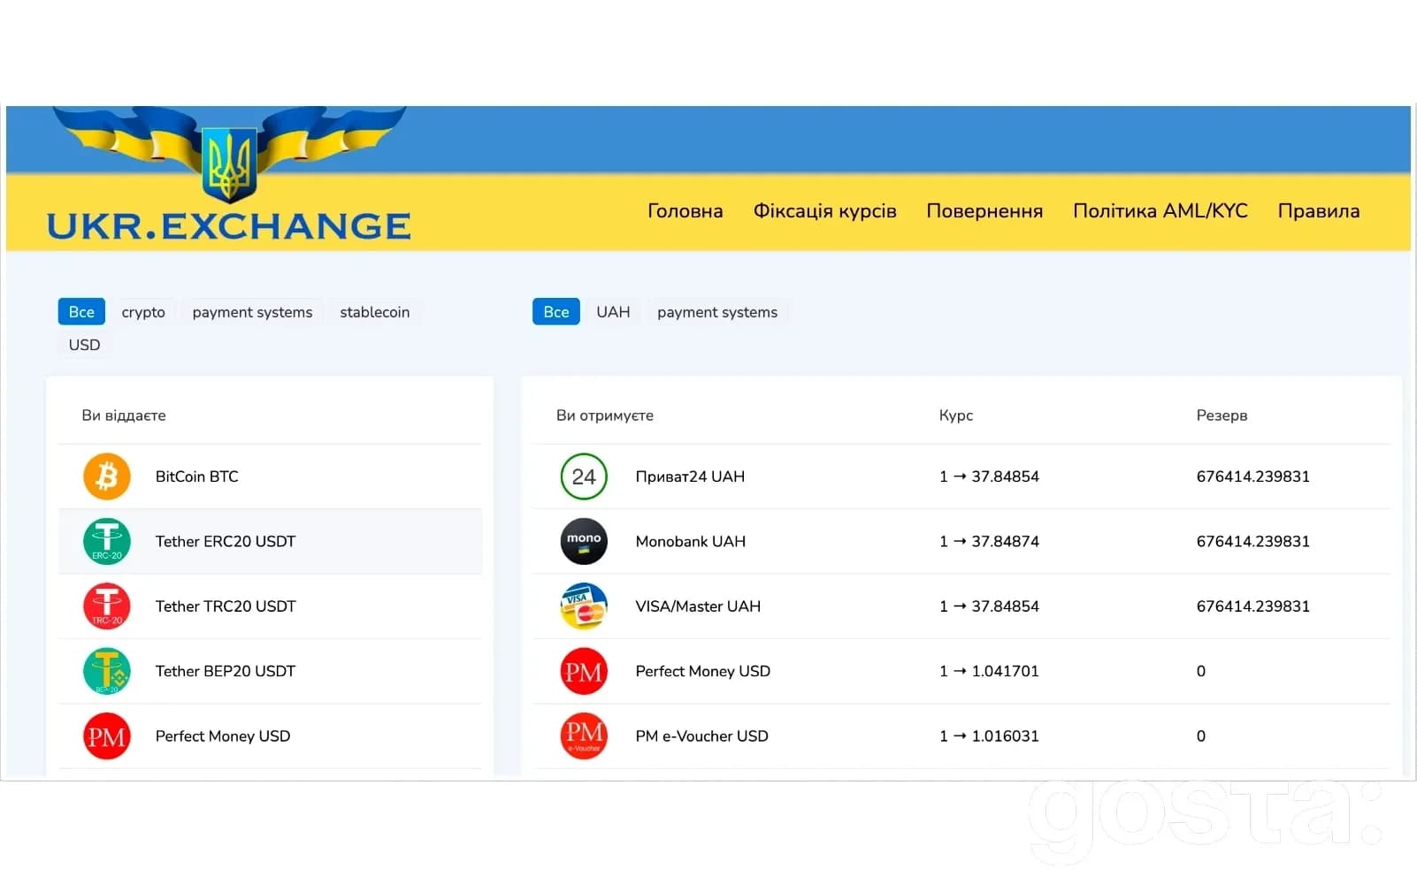Open the Головна menu item
Viewport: 1417px width, 884px height.
[x=686, y=211]
